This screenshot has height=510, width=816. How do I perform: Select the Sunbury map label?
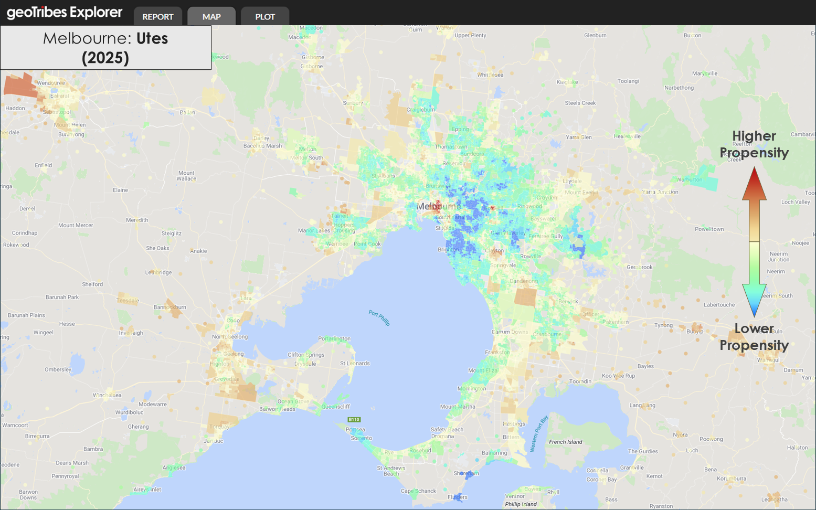[353, 103]
